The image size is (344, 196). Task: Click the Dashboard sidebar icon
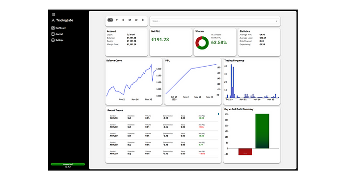(x=53, y=28)
